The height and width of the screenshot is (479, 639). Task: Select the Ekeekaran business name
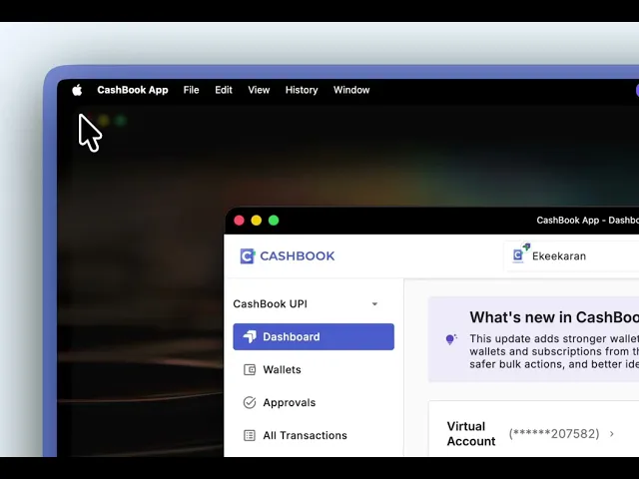(559, 256)
